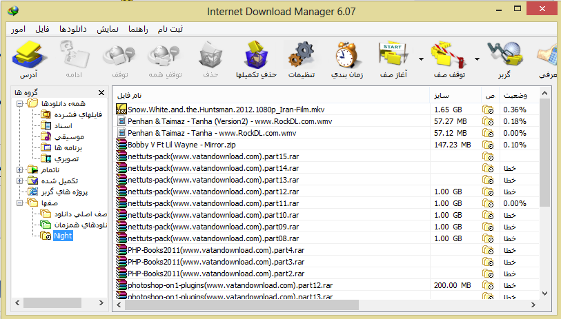Select Snow.White.and.the.Huntsman mkv file row

tap(326, 110)
